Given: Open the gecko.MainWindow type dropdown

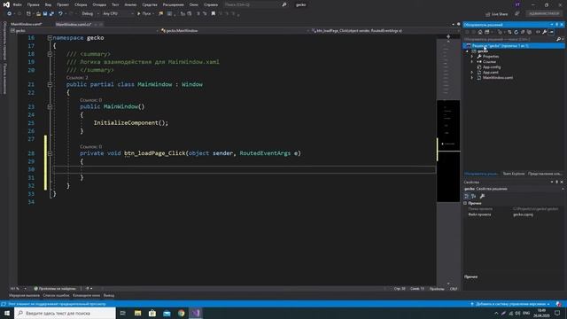Looking at the screenshot, I should [235, 31].
